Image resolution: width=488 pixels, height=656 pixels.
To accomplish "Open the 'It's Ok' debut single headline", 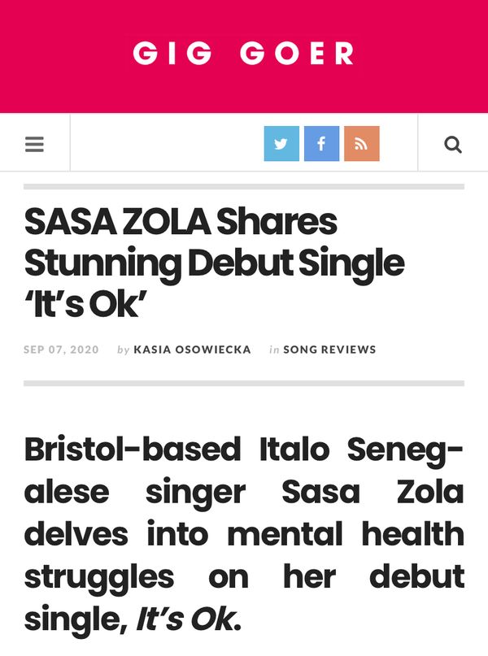I will (214, 263).
